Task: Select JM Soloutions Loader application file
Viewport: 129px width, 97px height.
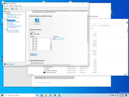Action: point(50,72)
